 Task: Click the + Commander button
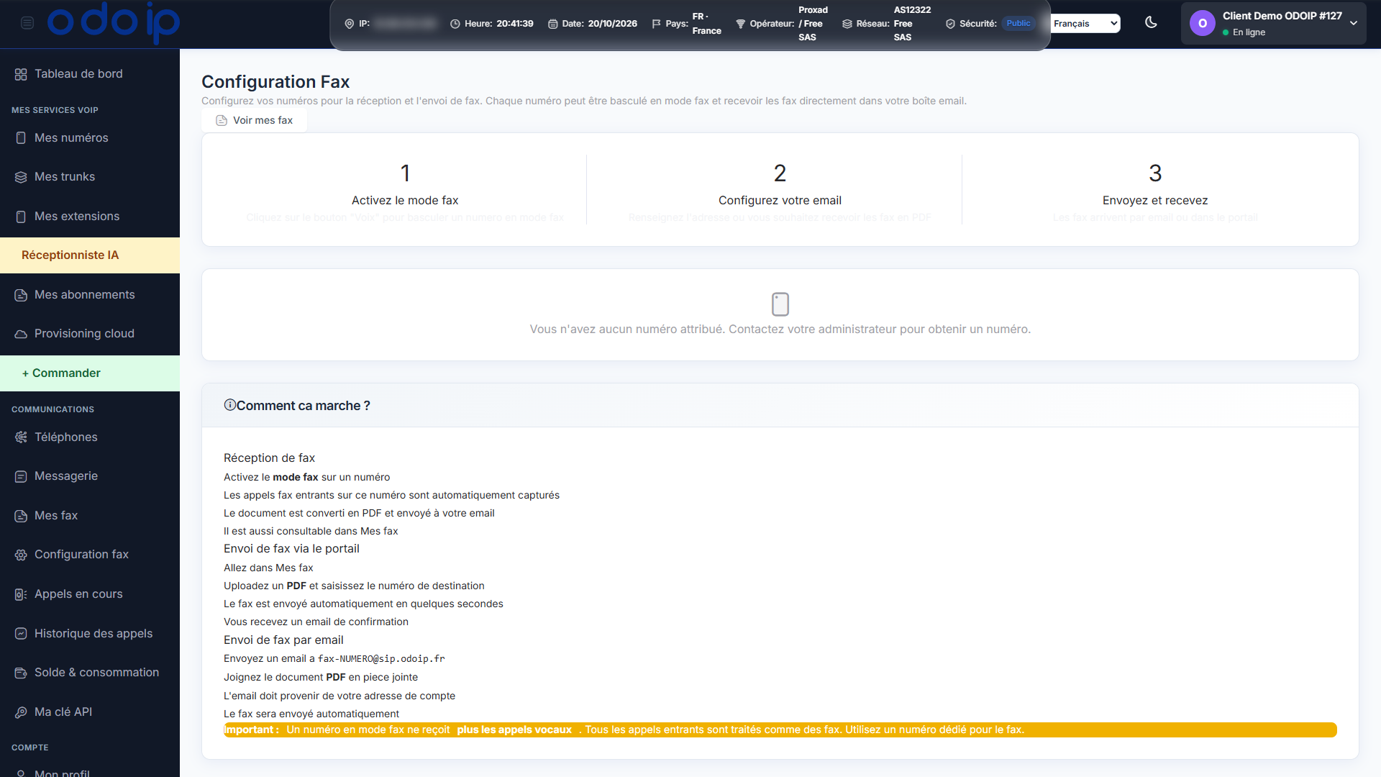point(90,373)
